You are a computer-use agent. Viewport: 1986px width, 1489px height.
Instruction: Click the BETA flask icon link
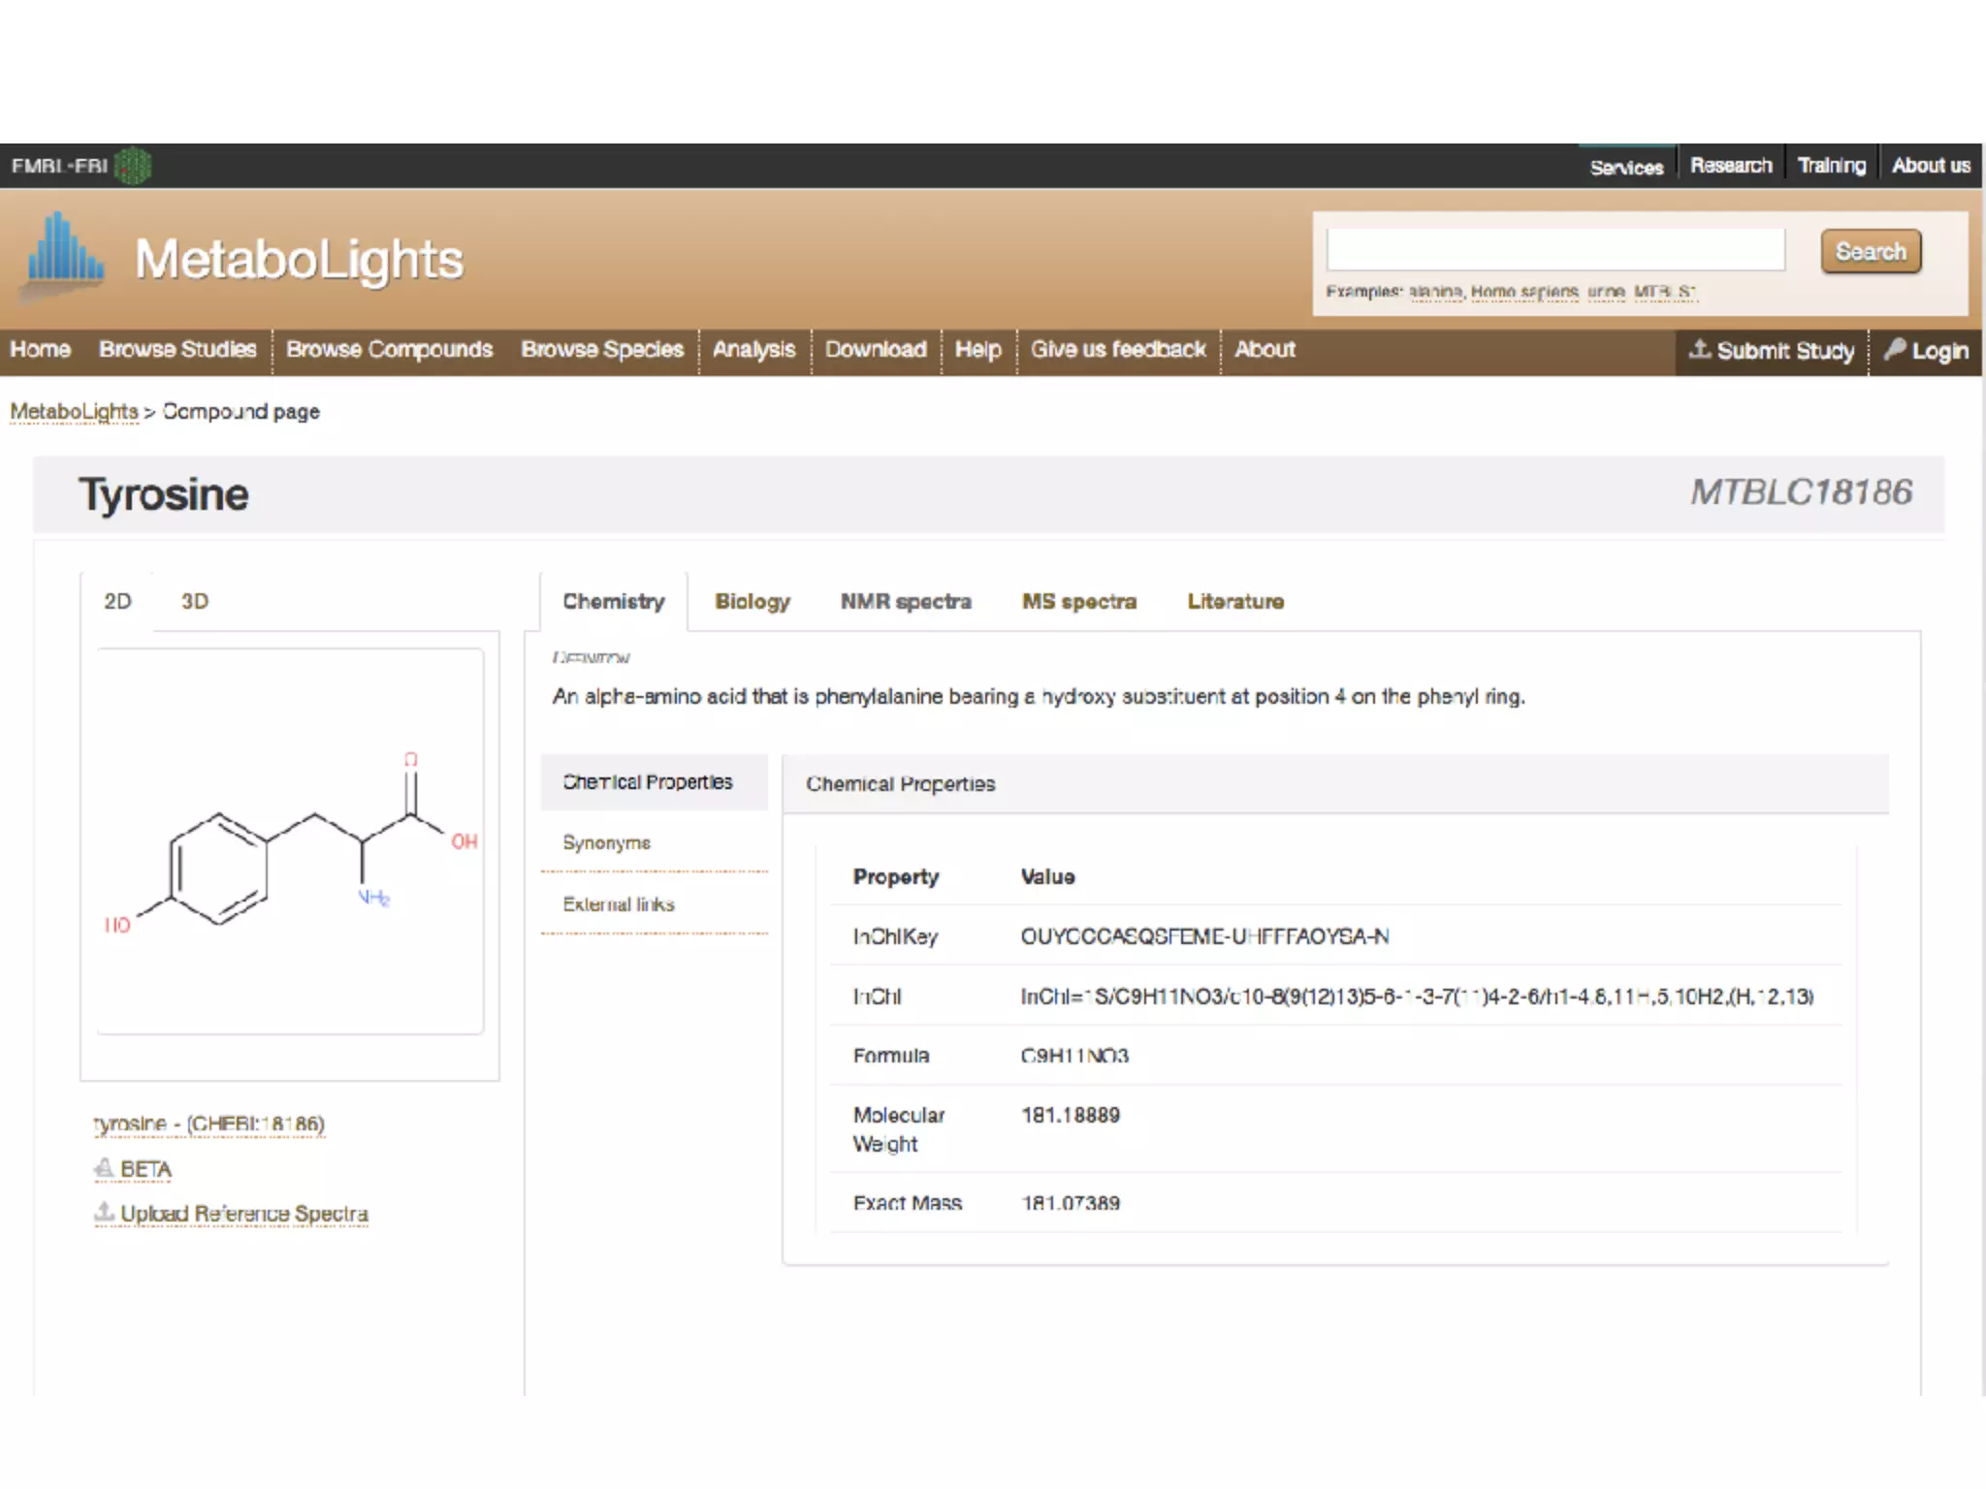[x=104, y=1169]
